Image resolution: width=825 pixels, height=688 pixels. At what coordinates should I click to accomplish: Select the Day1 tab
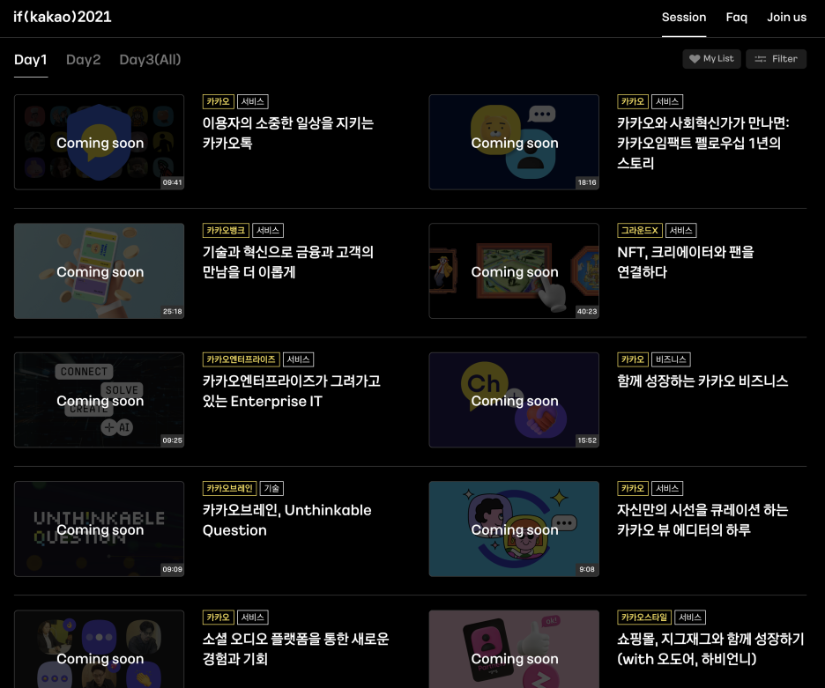pos(31,59)
